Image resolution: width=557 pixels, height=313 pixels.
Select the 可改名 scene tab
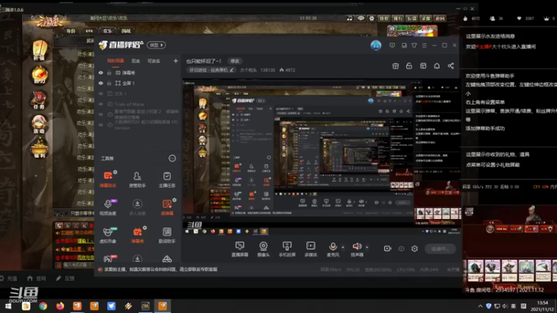coord(154,61)
